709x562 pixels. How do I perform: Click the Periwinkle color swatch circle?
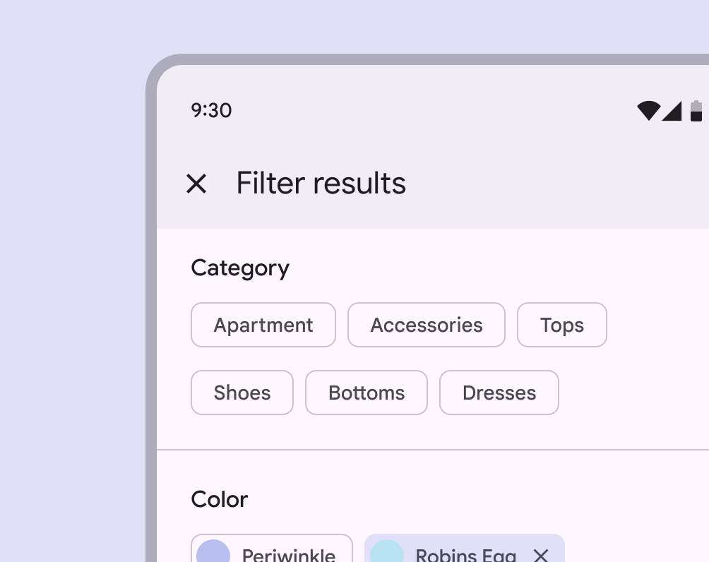(x=213, y=553)
